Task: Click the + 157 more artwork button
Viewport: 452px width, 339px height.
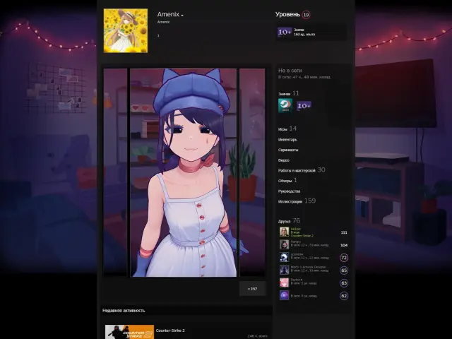Action: [252, 289]
